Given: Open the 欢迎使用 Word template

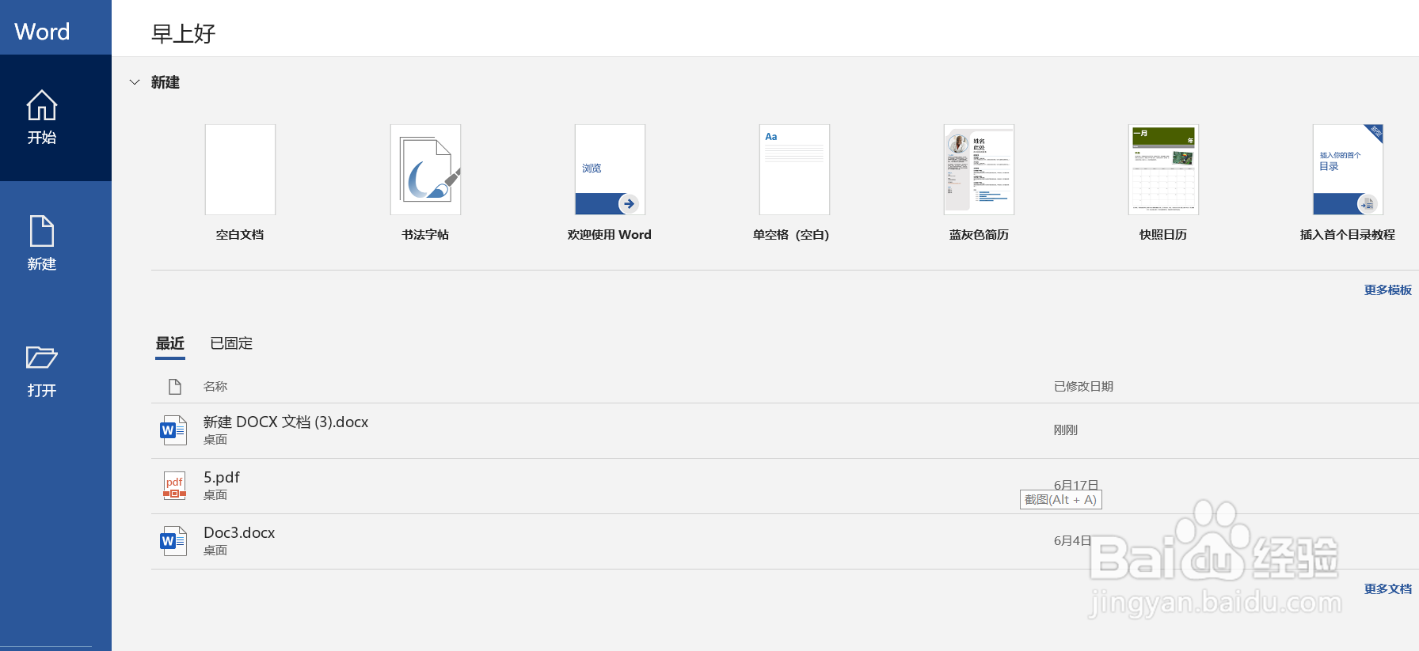Looking at the screenshot, I should (x=610, y=169).
